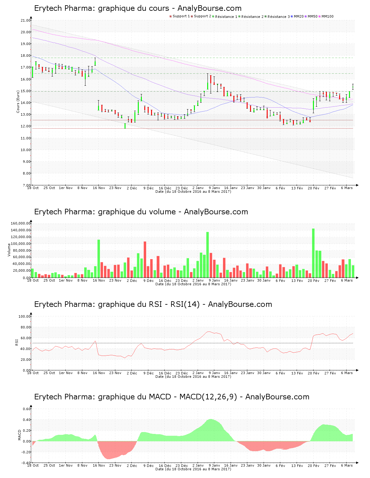Viewport: 370px width, 478px height.
Task: Select the 'Support 1' legend label
Action: (181, 16)
